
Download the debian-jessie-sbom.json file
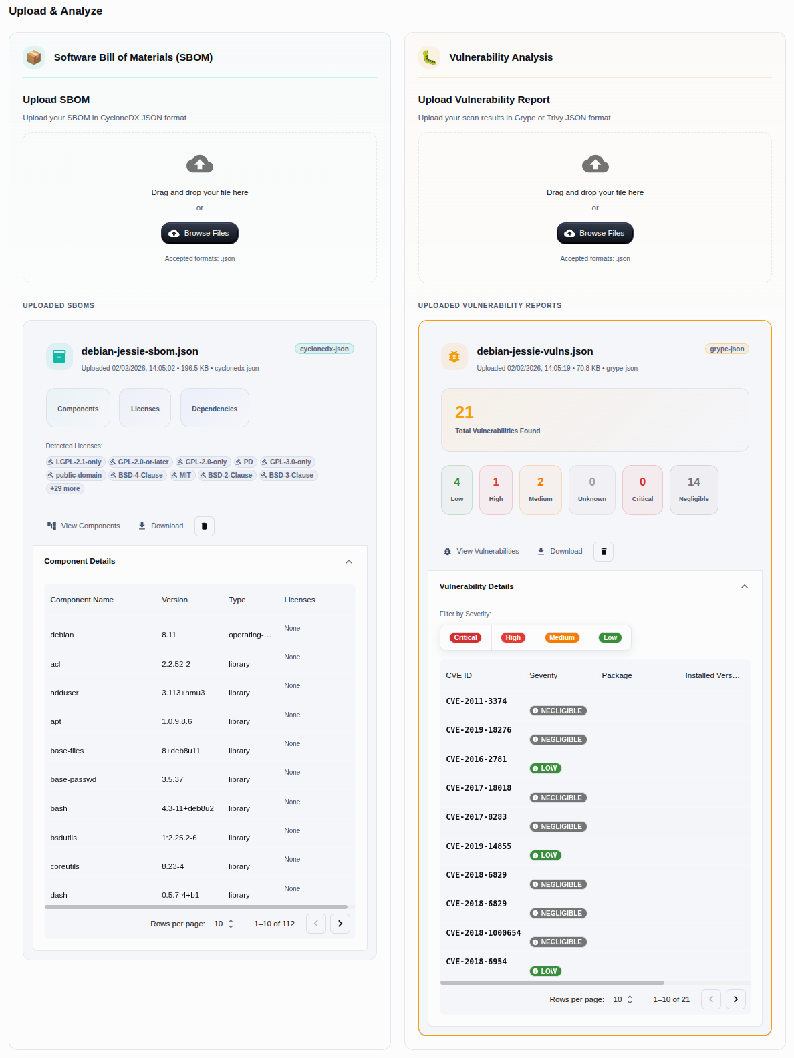click(160, 526)
